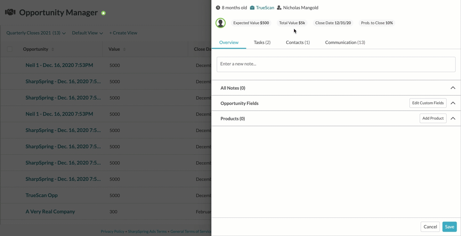Toggle the select-all checkbox in table header
Viewport: 461px width, 236px height.
point(10,49)
